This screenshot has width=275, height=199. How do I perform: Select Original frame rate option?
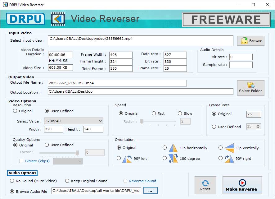(x=214, y=114)
